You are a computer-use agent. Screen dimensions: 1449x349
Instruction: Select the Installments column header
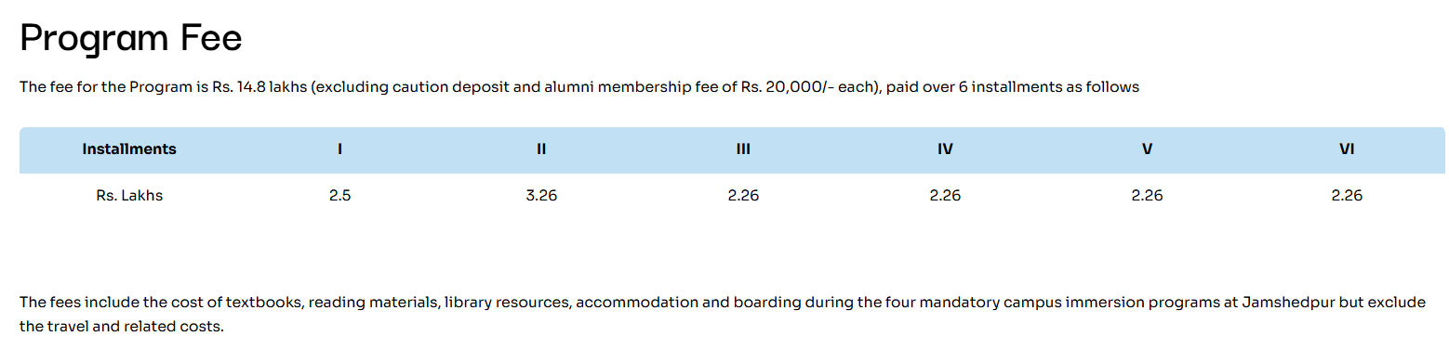129,149
